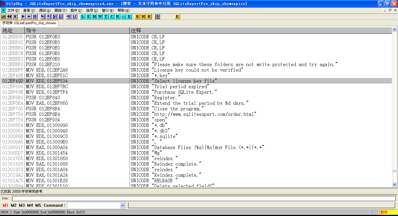Click the step into icon
Image resolution: width=398 pixels, height=216 pixels.
pos(43,17)
